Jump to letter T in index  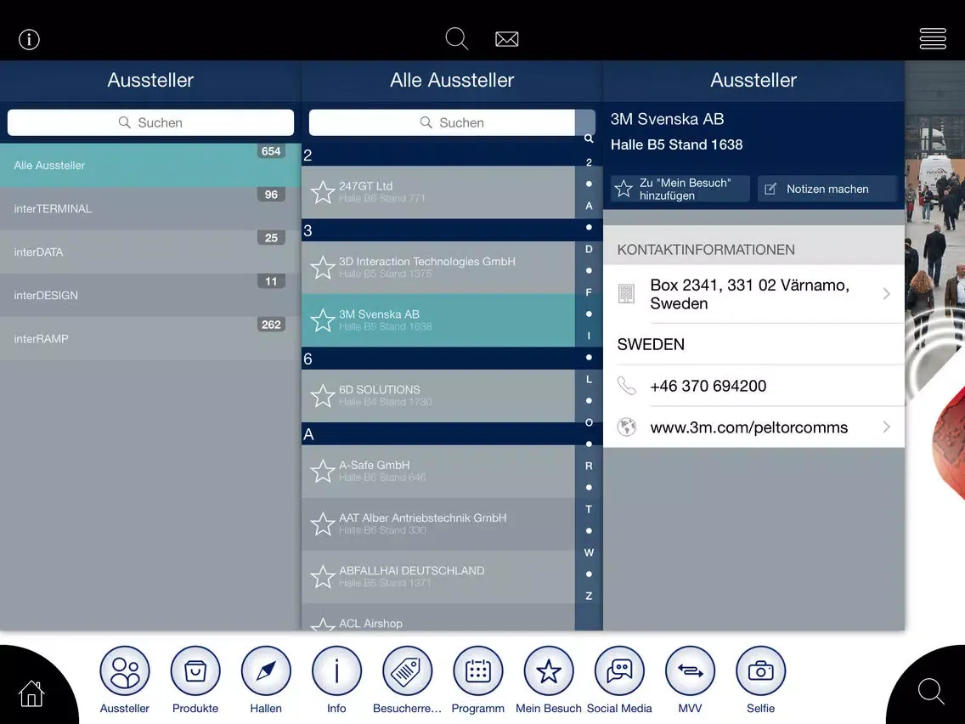589,509
